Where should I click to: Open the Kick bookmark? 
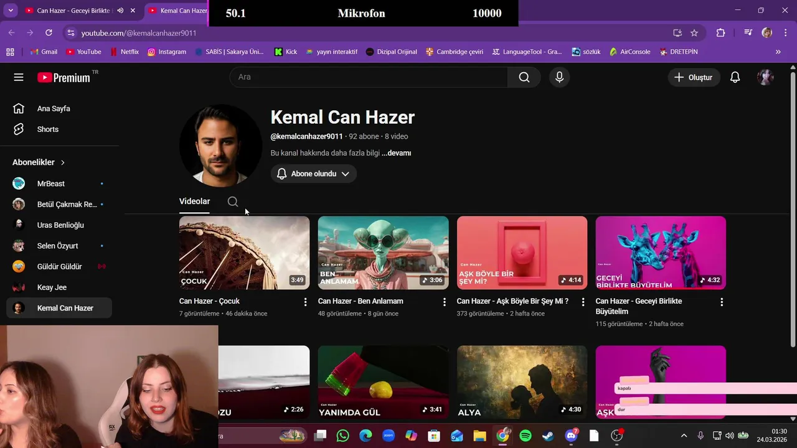pos(286,52)
